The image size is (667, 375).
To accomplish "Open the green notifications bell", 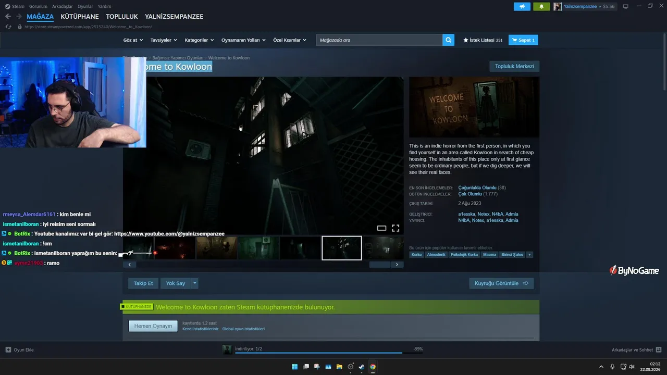I will tap(541, 6).
